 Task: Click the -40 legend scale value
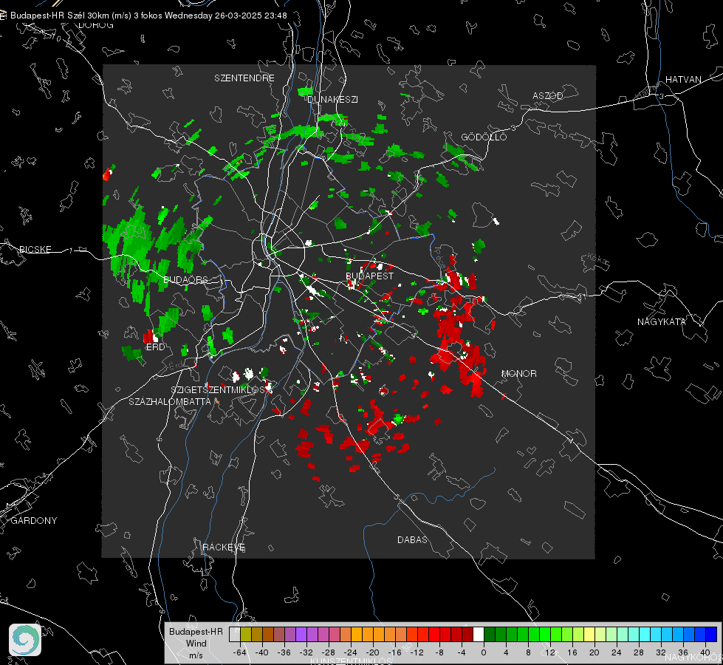click(262, 652)
